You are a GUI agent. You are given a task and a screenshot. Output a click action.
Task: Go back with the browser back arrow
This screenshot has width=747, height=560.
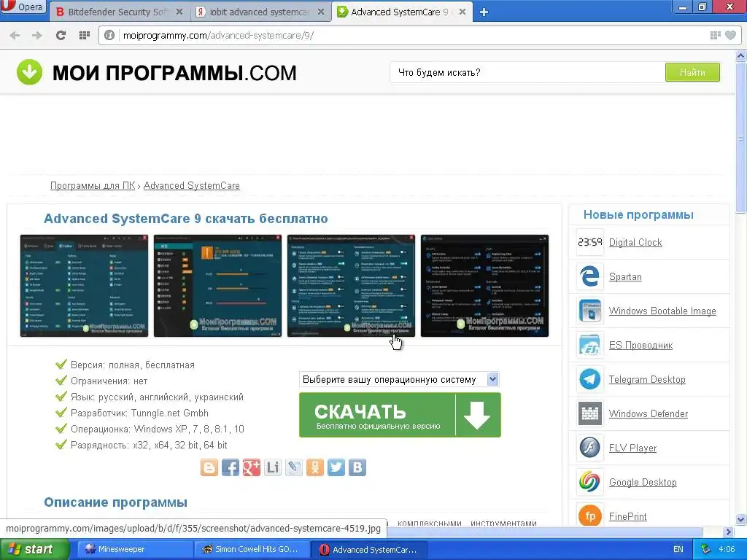point(15,35)
